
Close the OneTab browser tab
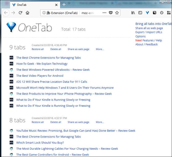[x=56, y=5]
